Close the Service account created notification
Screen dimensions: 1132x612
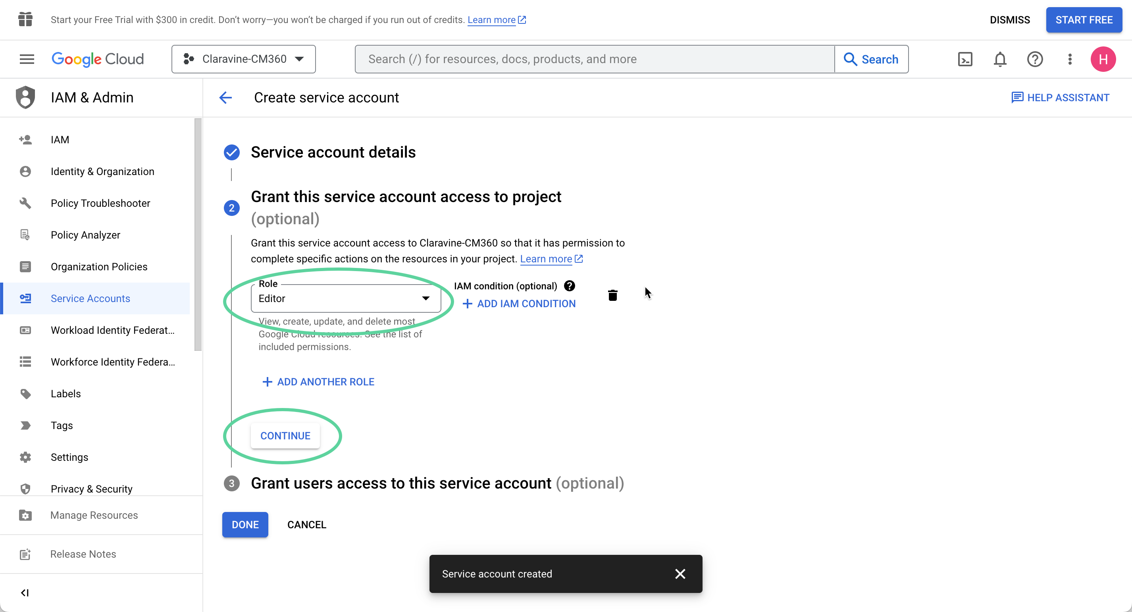[680, 574]
